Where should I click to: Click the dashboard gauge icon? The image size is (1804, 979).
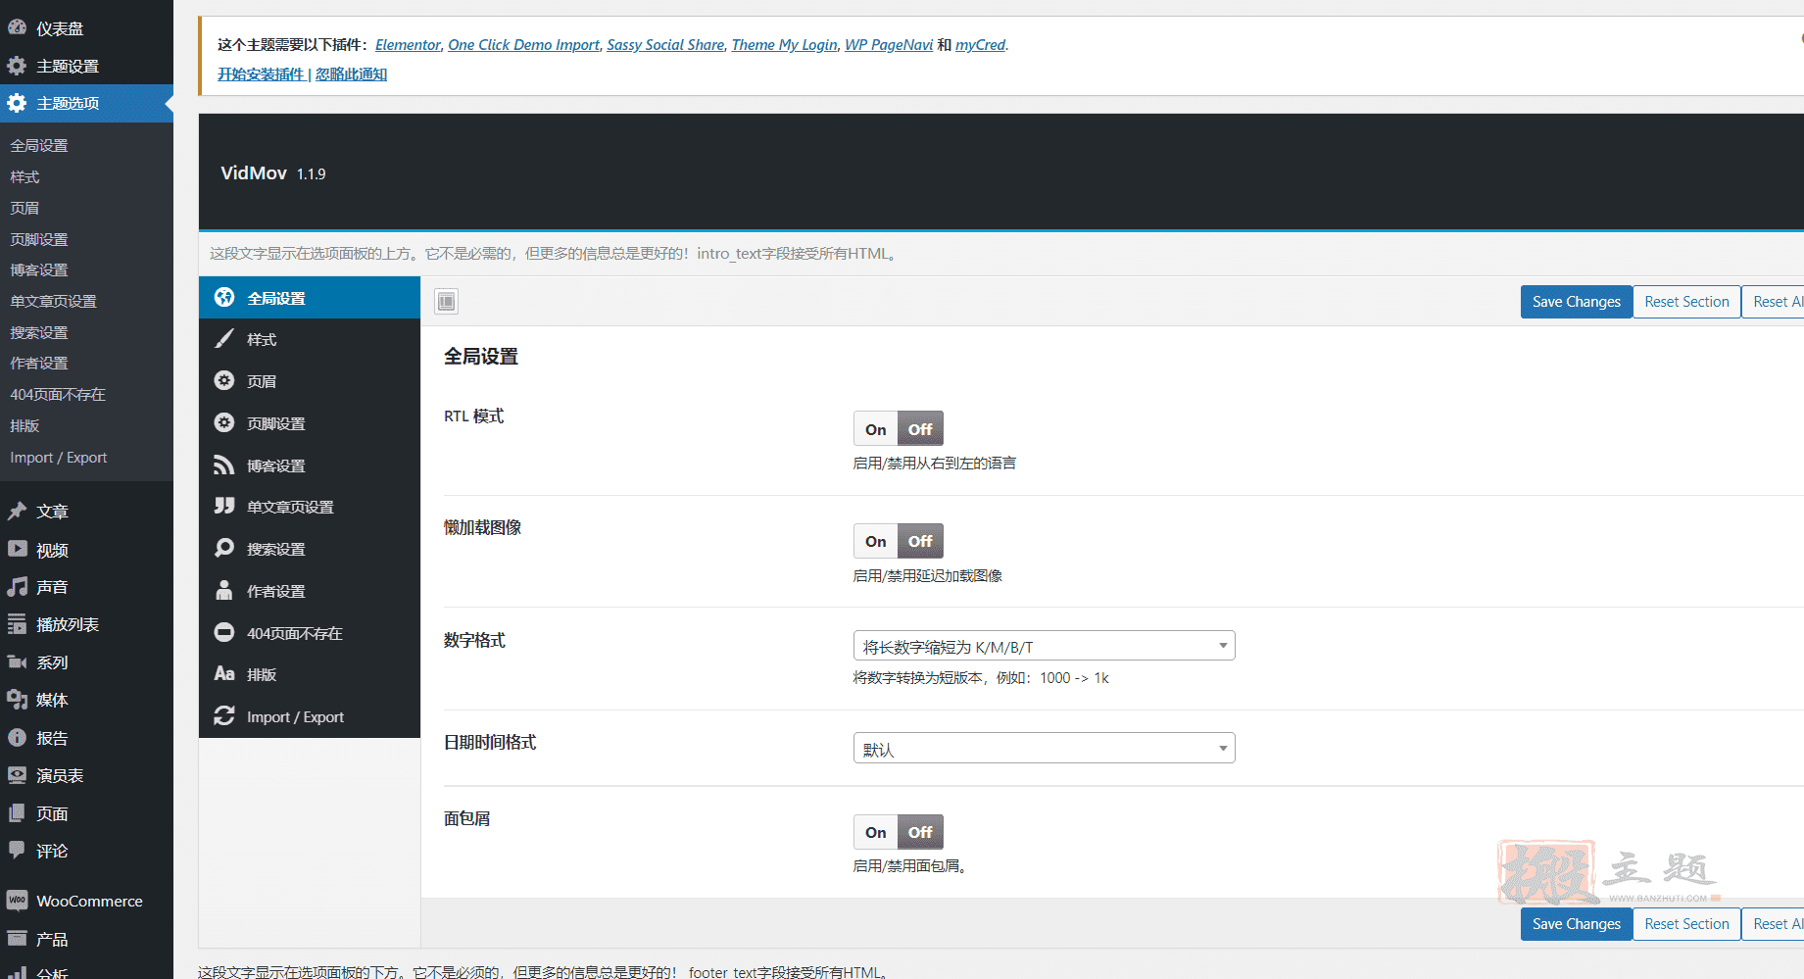point(17,27)
